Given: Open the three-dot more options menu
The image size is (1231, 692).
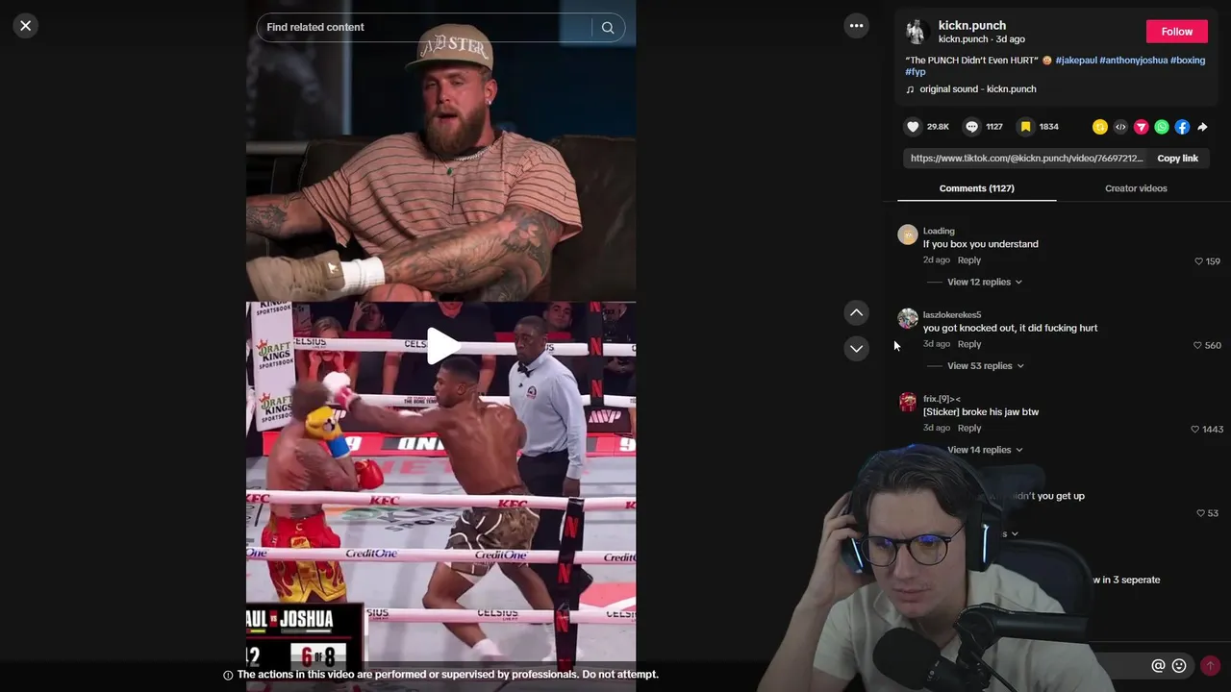Looking at the screenshot, I should pos(856,26).
